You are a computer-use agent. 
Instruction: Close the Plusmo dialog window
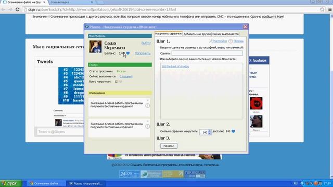(245, 27)
